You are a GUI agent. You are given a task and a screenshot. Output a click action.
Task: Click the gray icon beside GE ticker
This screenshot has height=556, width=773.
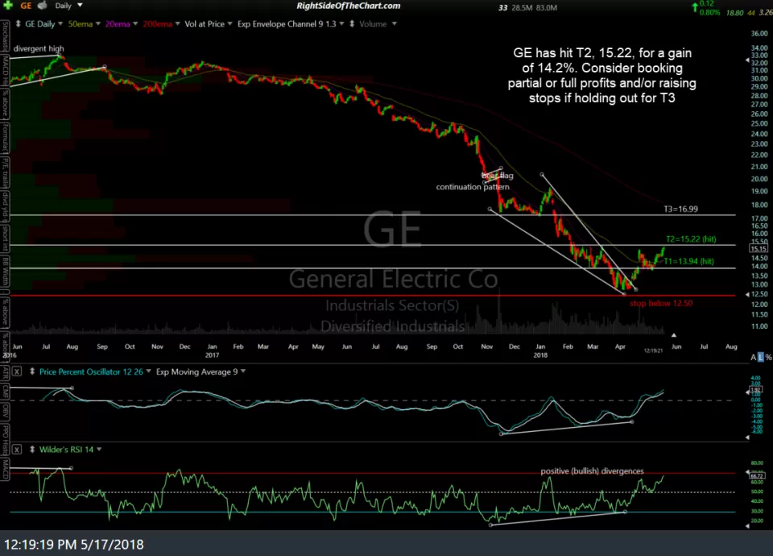coord(43,6)
